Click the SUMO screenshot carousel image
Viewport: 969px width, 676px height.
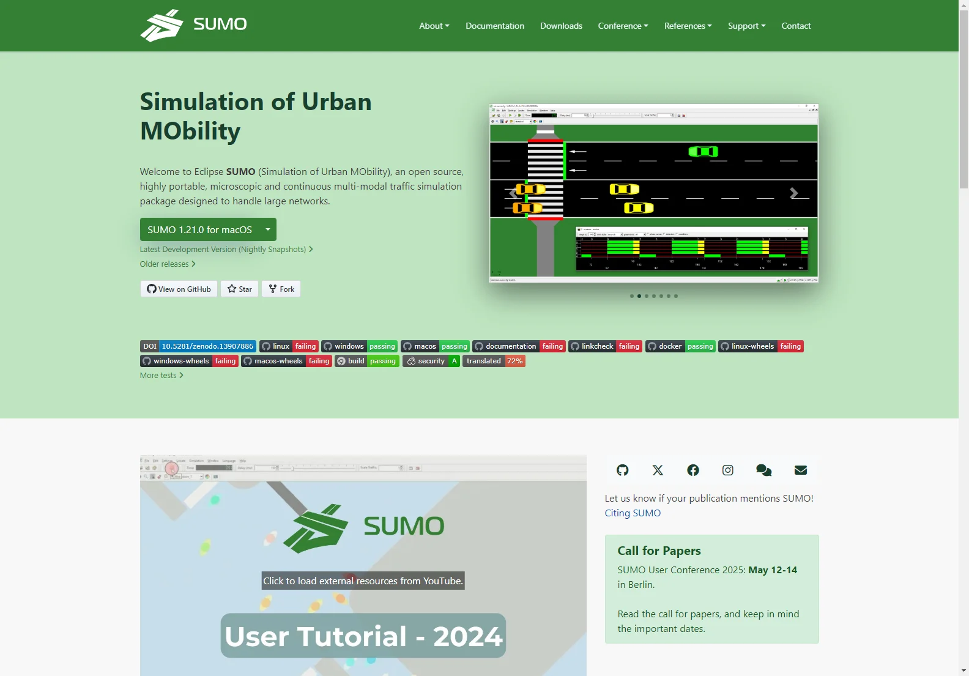coord(653,193)
